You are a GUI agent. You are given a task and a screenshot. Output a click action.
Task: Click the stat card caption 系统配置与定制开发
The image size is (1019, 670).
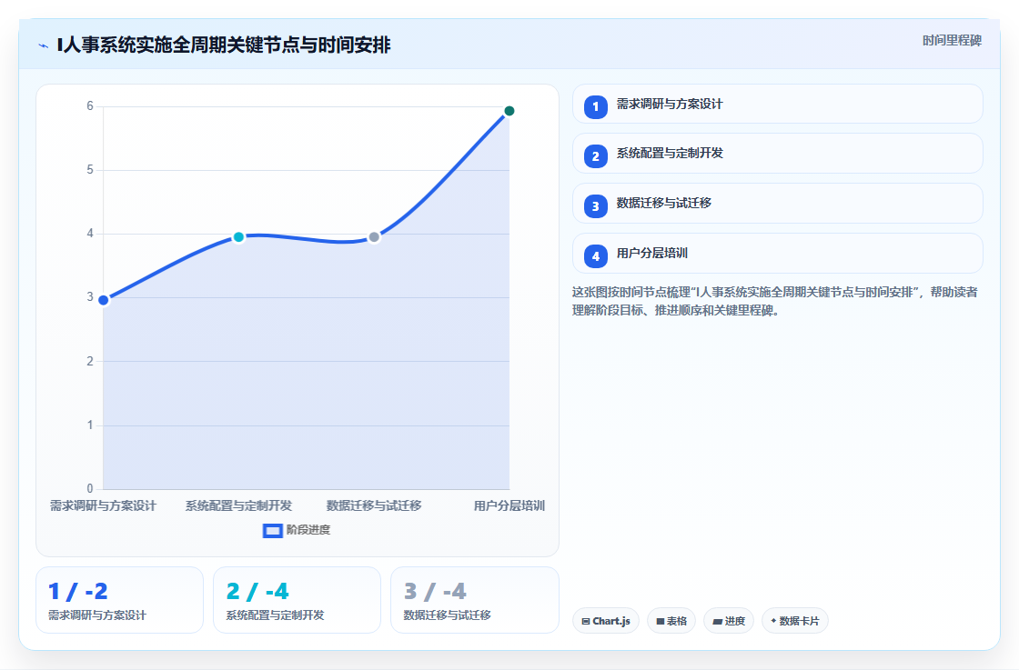tap(275, 615)
